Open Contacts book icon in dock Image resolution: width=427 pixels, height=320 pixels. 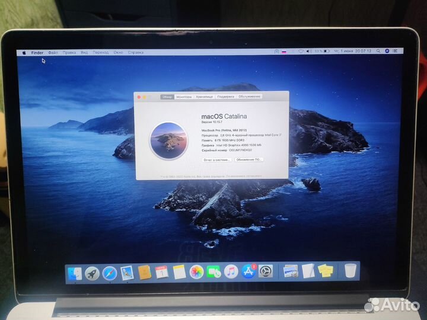click(145, 273)
